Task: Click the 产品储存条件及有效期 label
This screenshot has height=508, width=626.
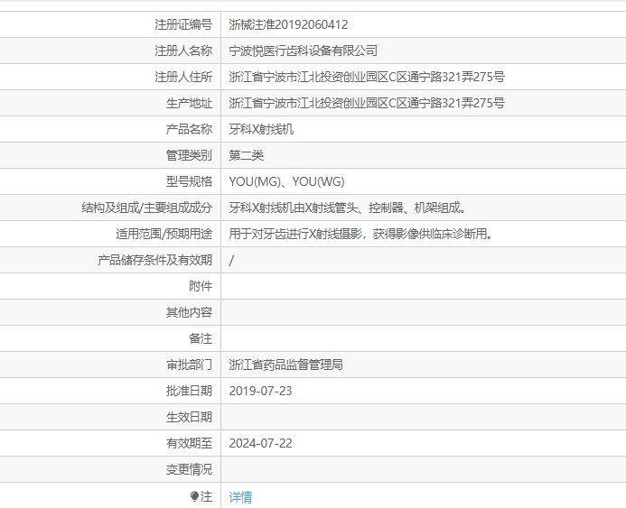Action: point(154,261)
